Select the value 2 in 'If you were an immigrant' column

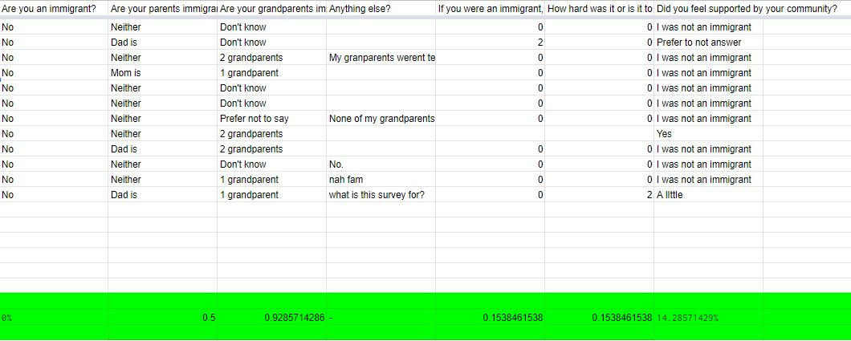490,43
